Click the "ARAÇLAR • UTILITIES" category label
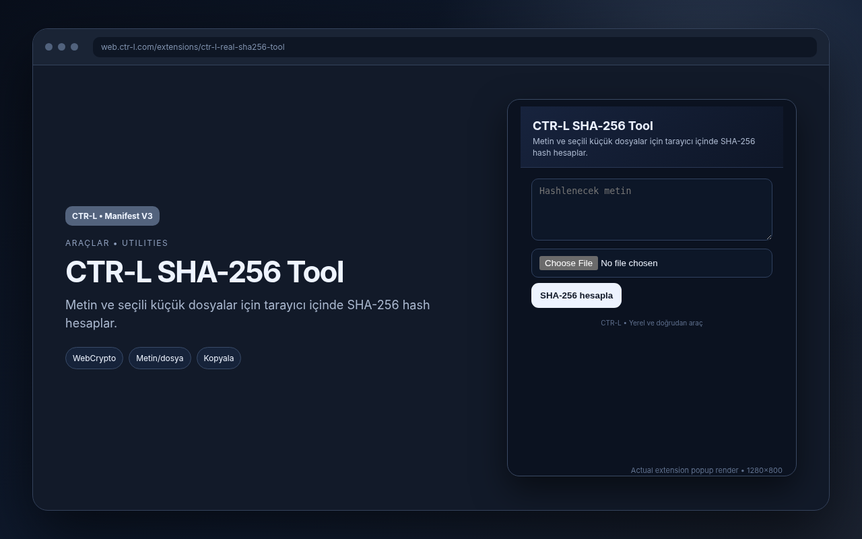Screen dimensions: 862x539 click(117, 243)
